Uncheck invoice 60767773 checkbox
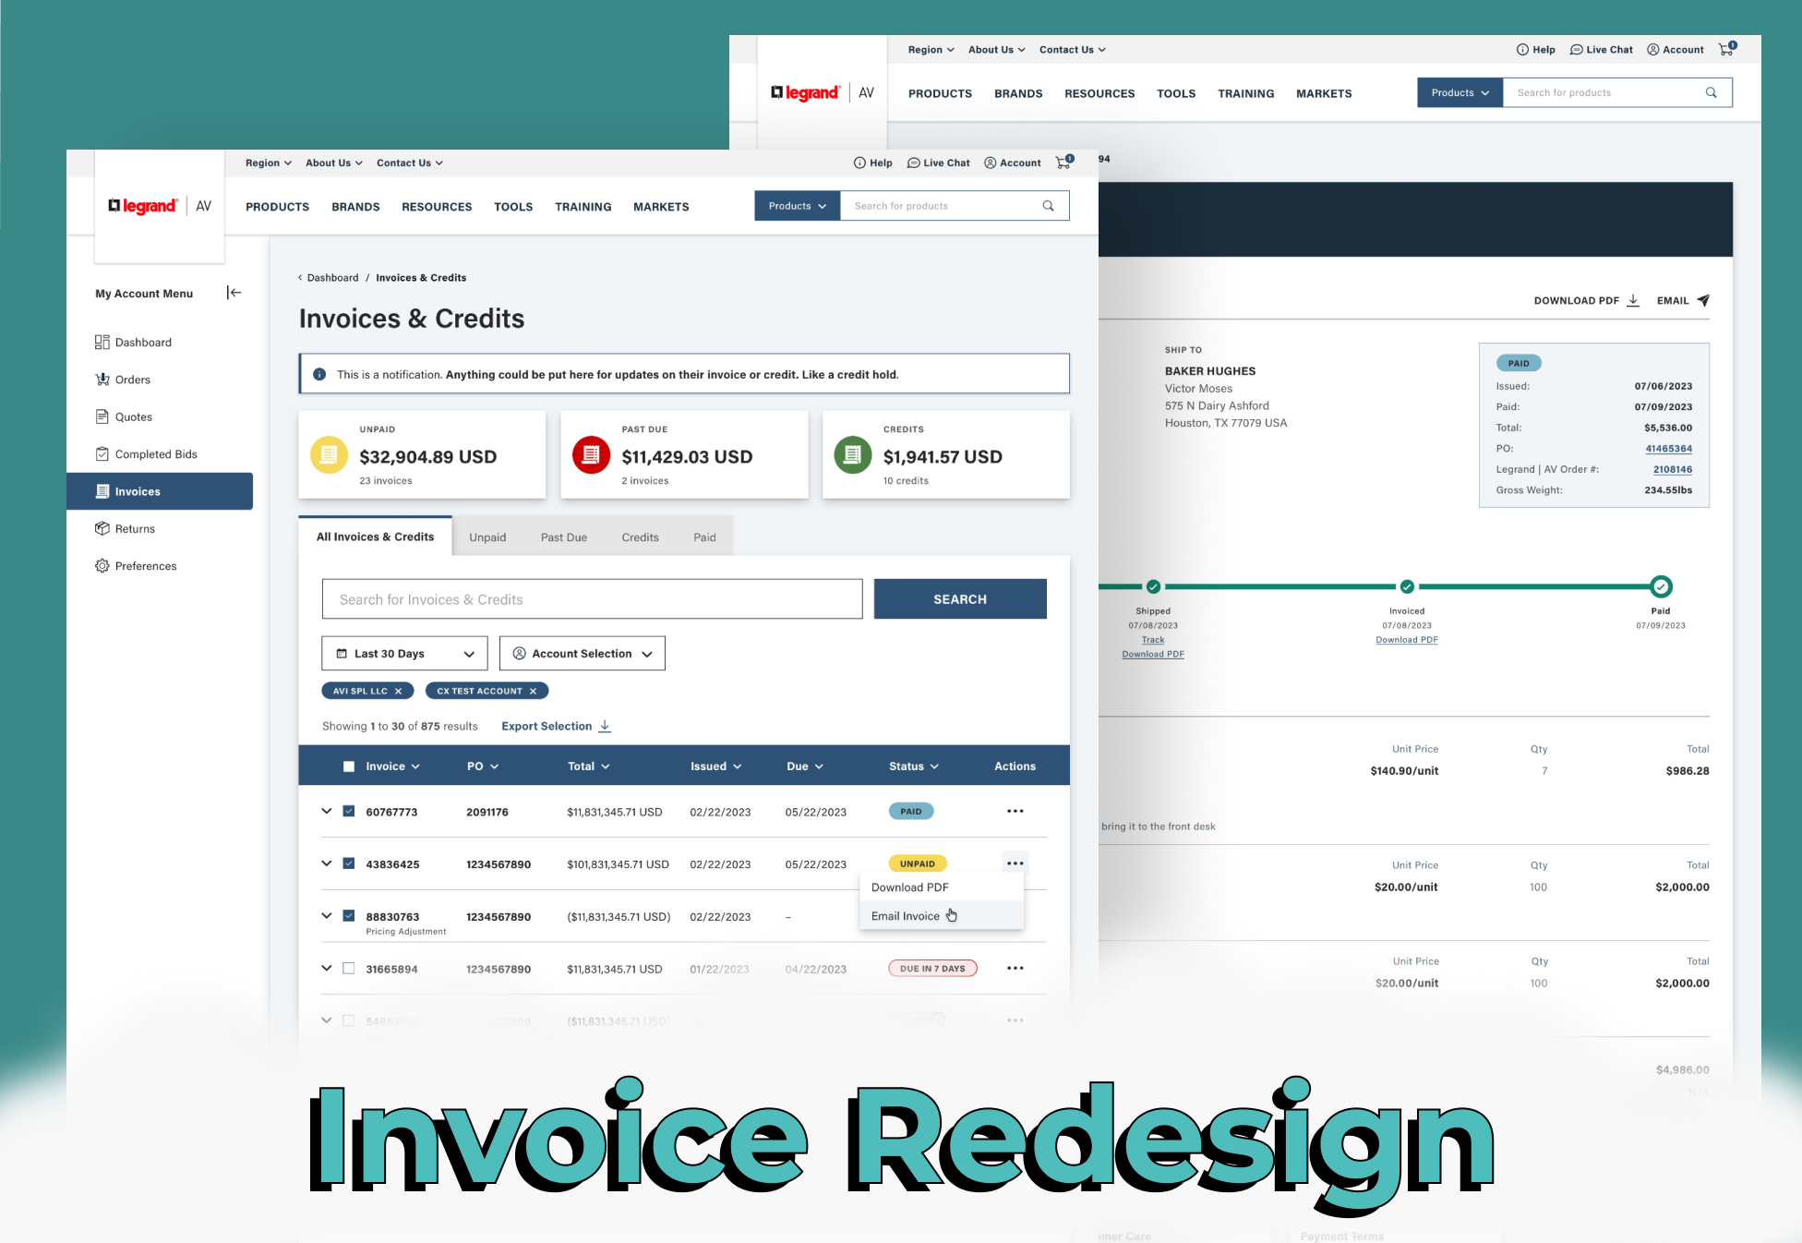The image size is (1802, 1243). point(349,811)
